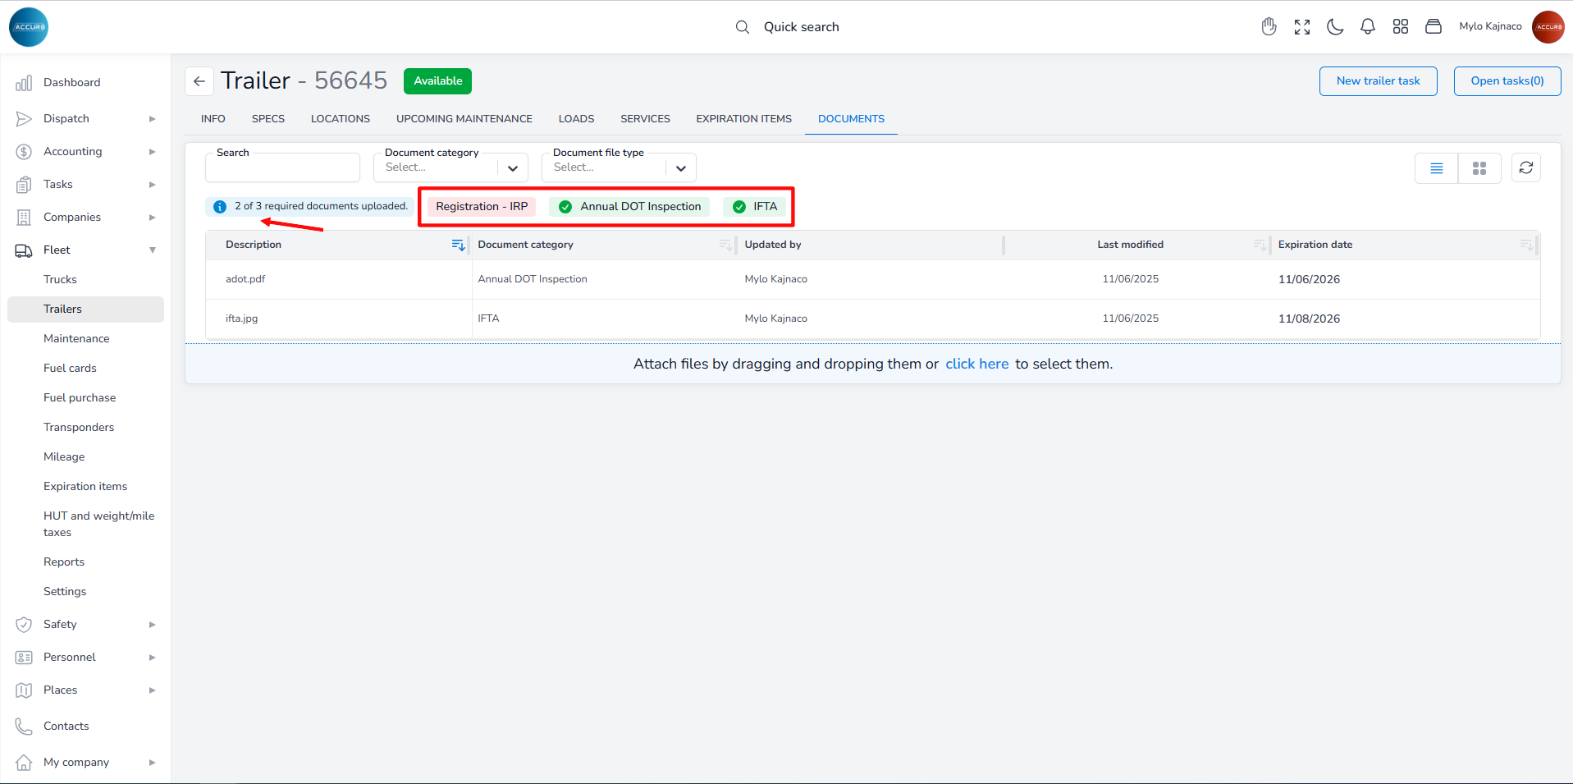This screenshot has width=1573, height=784.
Task: Open the EXPIRATION ITEMS tab
Action: click(743, 119)
